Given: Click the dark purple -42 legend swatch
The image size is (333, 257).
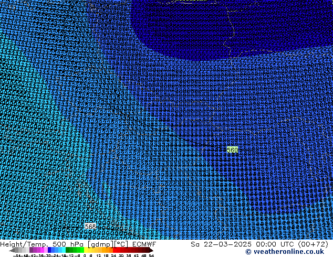Looking at the screenshot, I should point(31,250).
